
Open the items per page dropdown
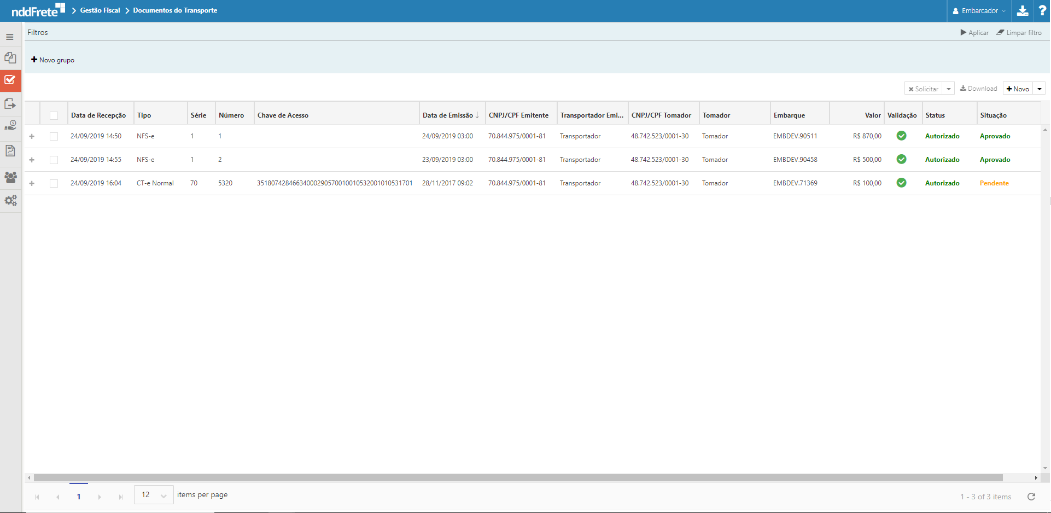pyautogui.click(x=154, y=495)
